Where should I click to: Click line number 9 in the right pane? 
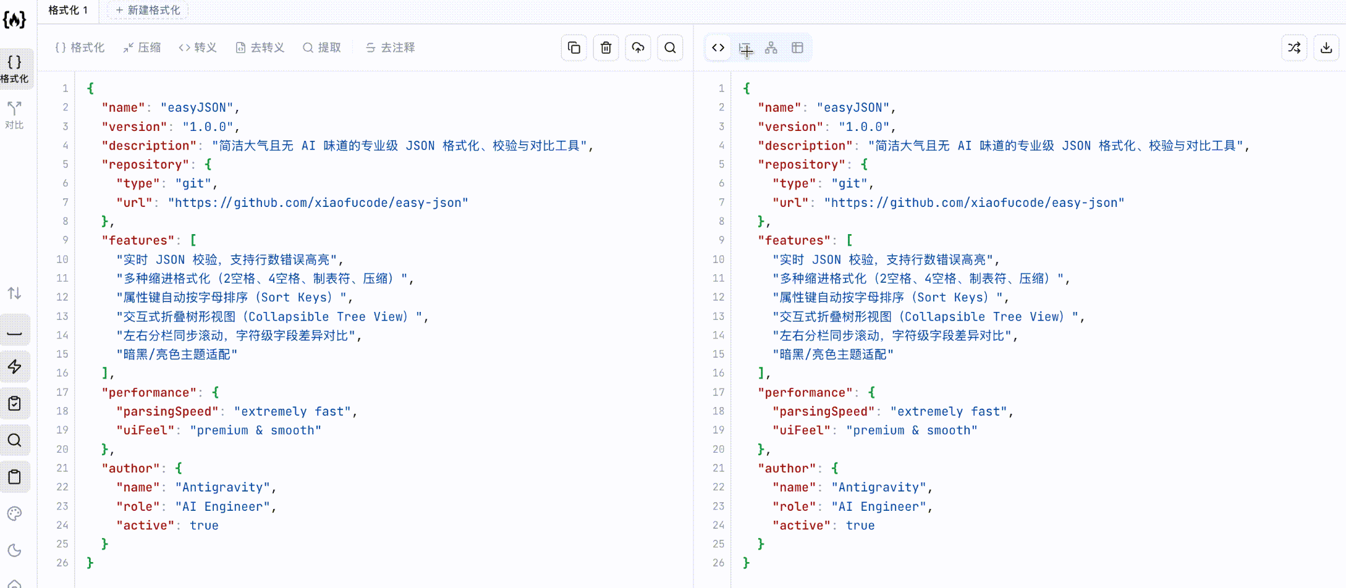[x=721, y=240]
